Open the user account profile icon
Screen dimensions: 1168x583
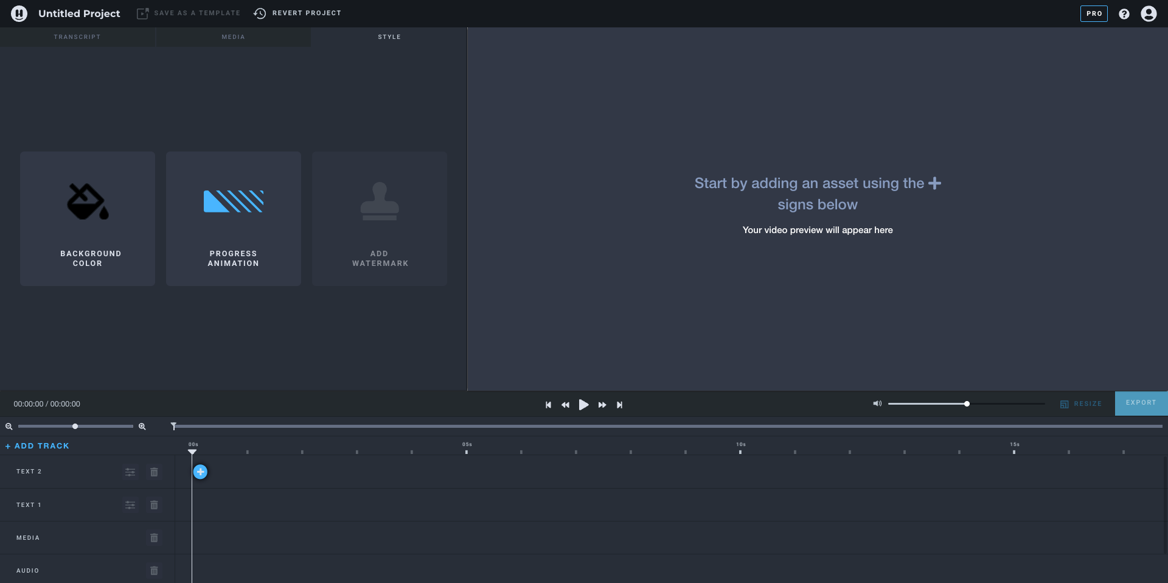tap(1149, 13)
